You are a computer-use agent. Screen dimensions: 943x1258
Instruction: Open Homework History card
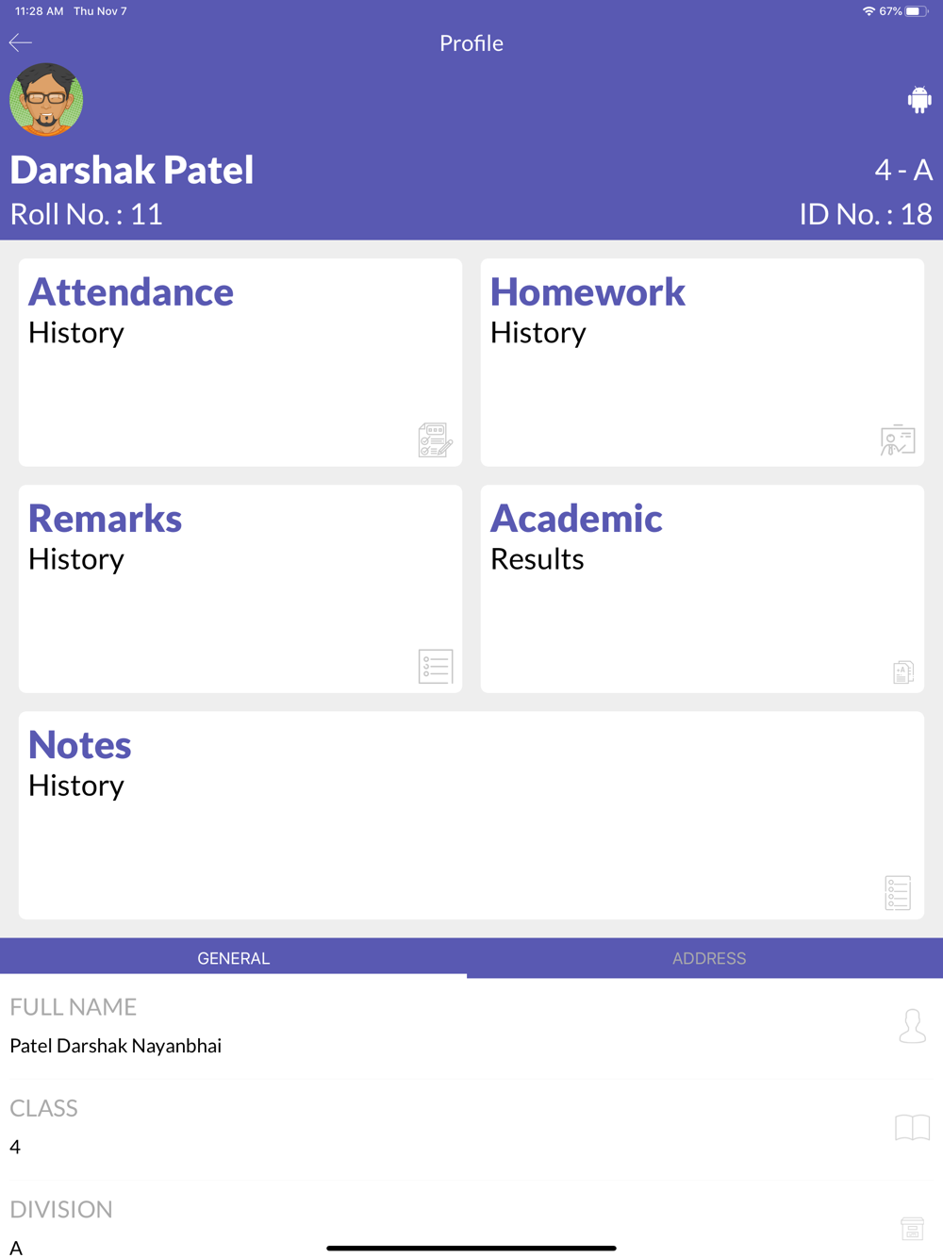tap(703, 363)
